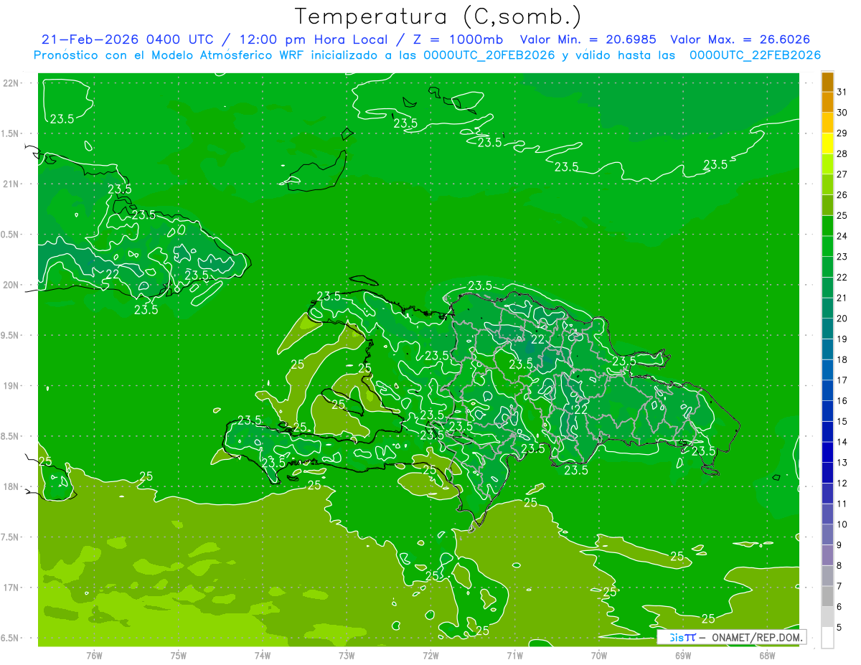The image size is (861, 665).
Task: Click the '19N' latitude axis label
Action: coord(11,385)
